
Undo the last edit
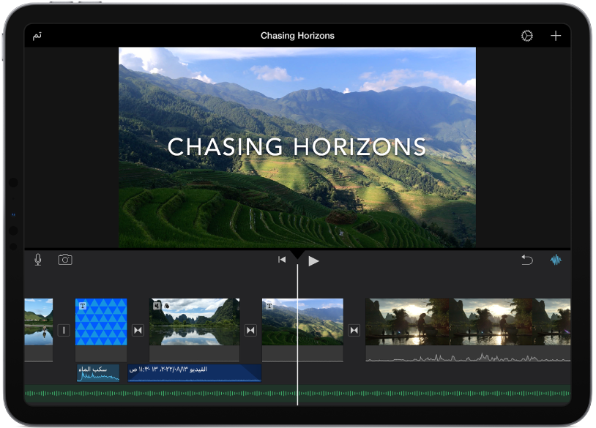[526, 260]
